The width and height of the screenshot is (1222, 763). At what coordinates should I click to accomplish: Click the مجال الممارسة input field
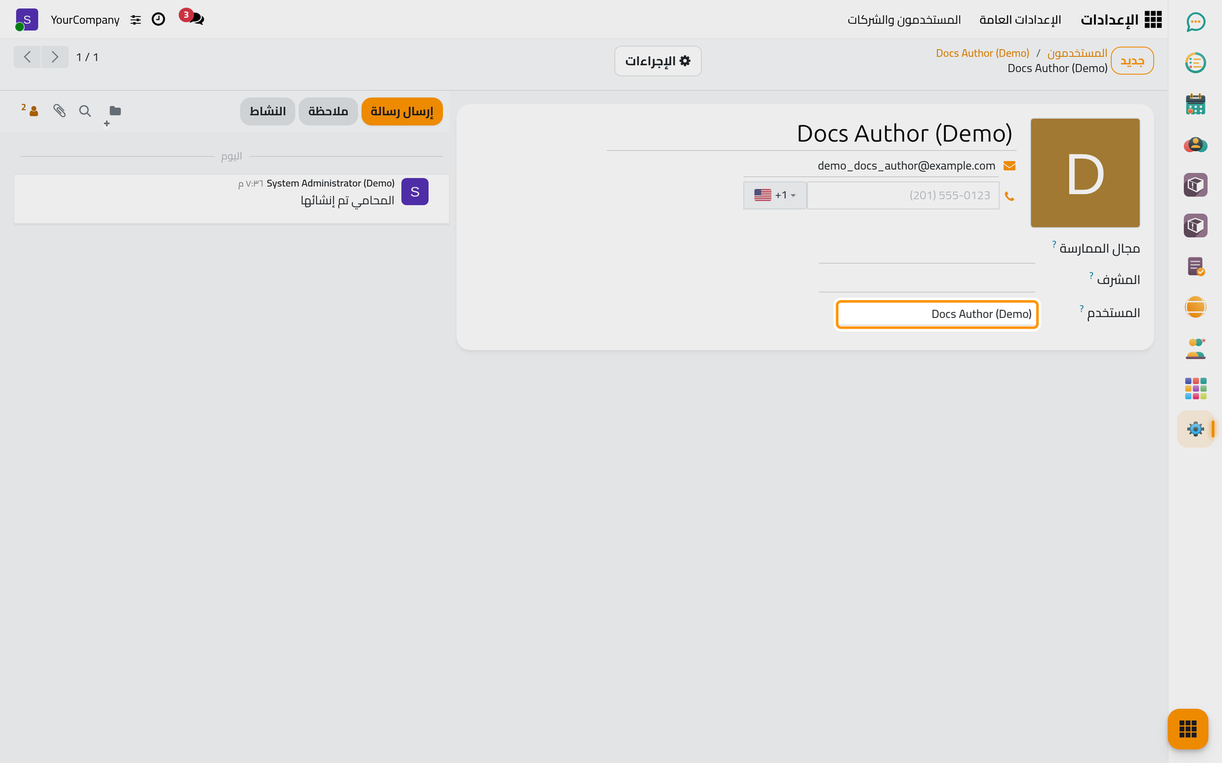click(927, 250)
